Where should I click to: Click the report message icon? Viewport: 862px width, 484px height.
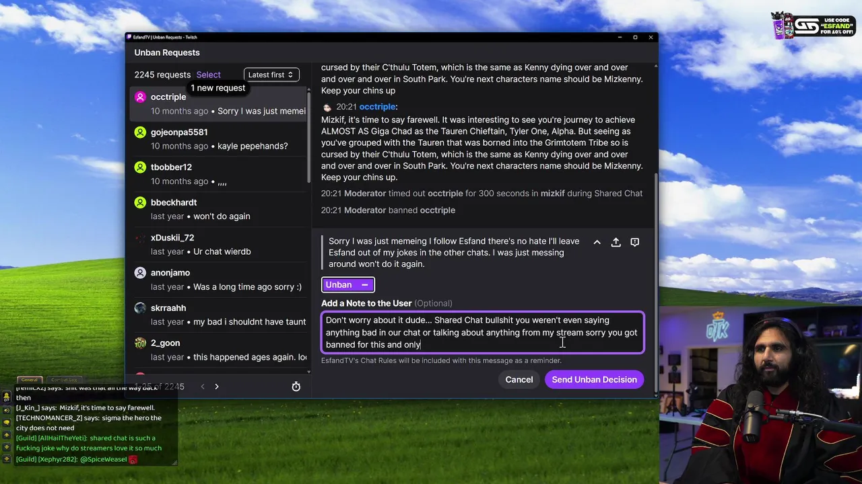pos(634,242)
